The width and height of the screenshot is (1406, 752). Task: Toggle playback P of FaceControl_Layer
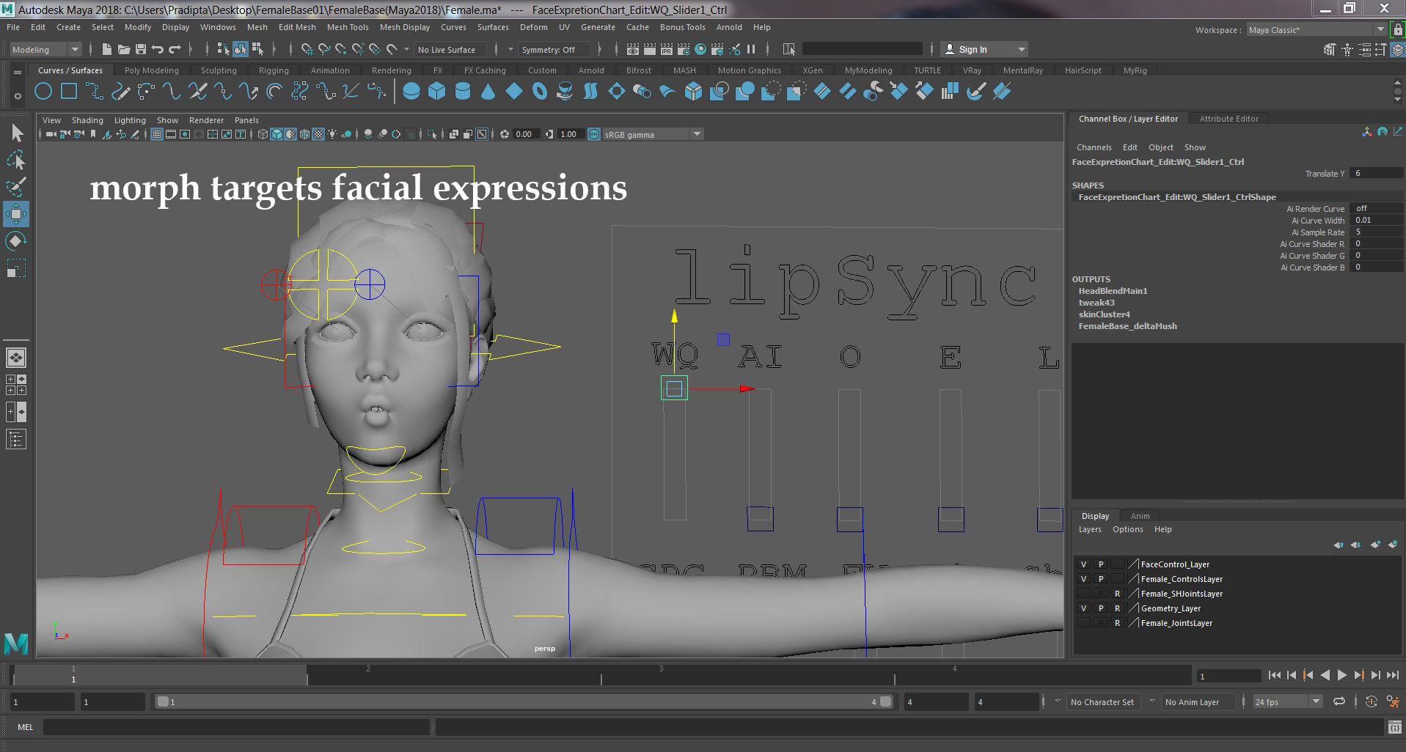point(1100,564)
